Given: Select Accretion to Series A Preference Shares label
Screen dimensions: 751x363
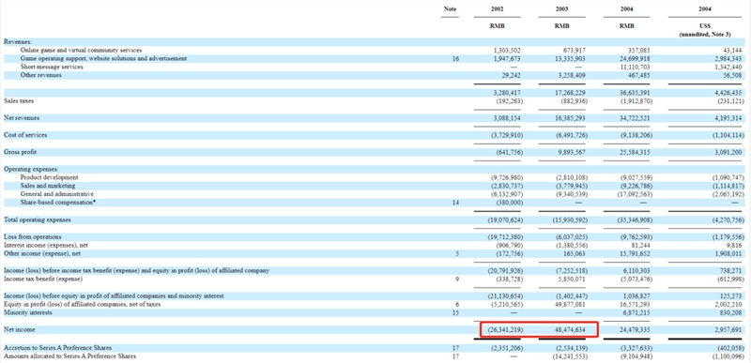Looking at the screenshot, I should (x=57, y=348).
